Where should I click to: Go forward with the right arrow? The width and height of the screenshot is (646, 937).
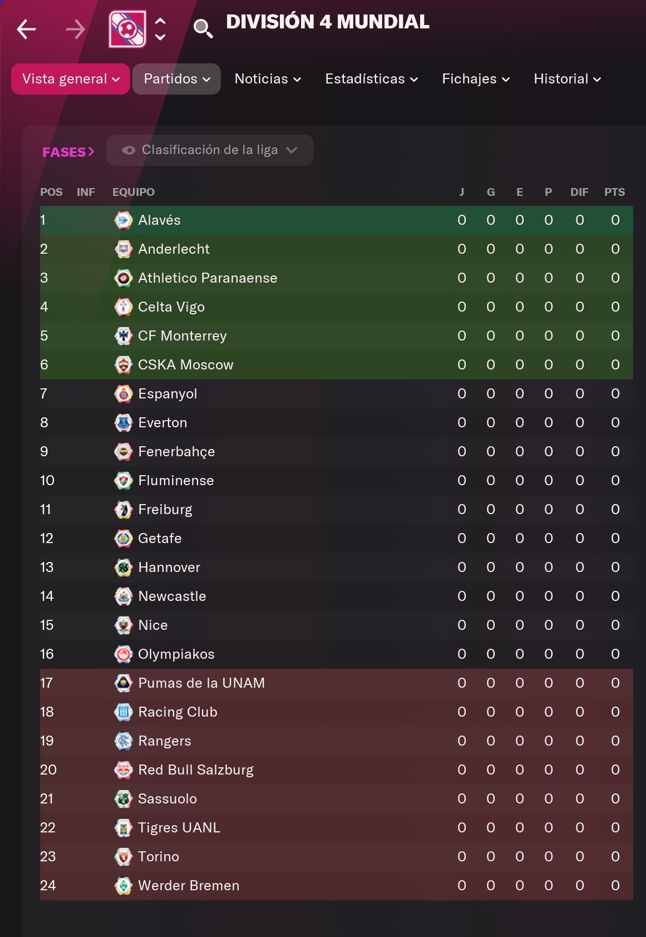[75, 29]
